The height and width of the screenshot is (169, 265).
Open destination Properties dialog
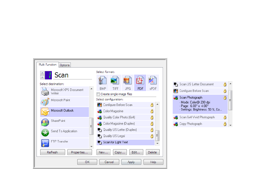80,152
